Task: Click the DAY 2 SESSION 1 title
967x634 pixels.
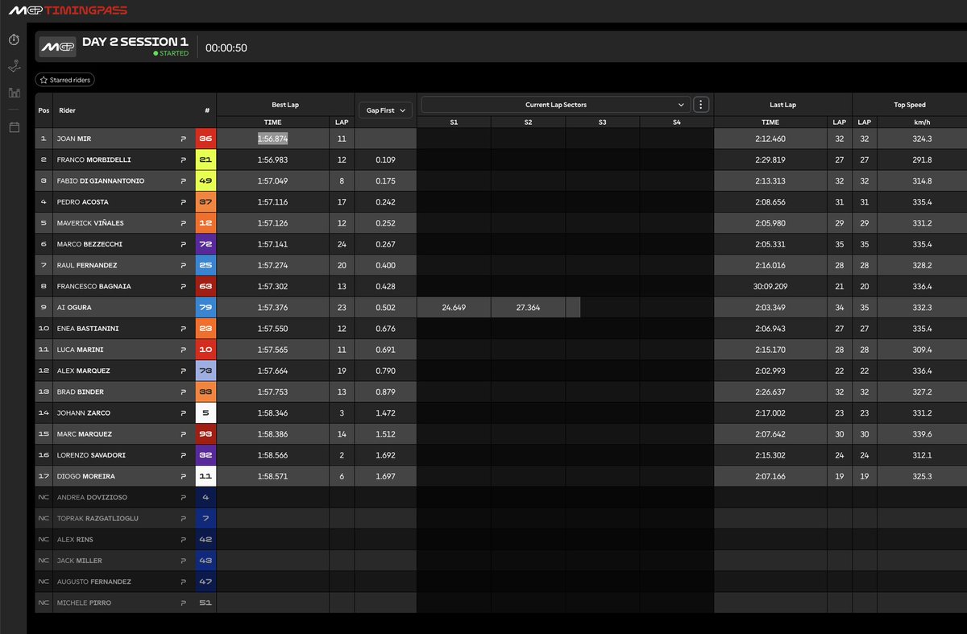Action: point(135,41)
